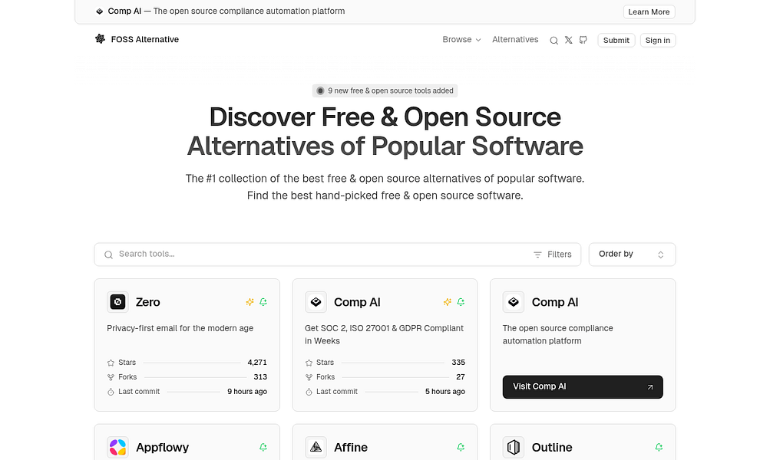Image resolution: width=770 pixels, height=460 pixels.
Task: Enable alerts via the bell on Comp AI card
Action: click(461, 302)
